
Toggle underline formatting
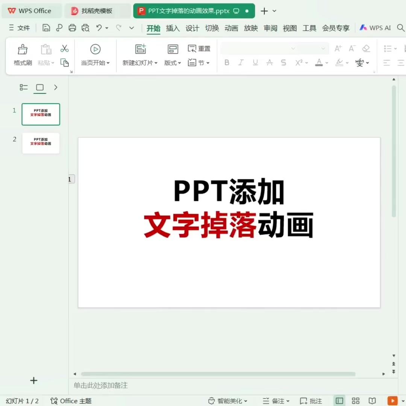pos(255,62)
